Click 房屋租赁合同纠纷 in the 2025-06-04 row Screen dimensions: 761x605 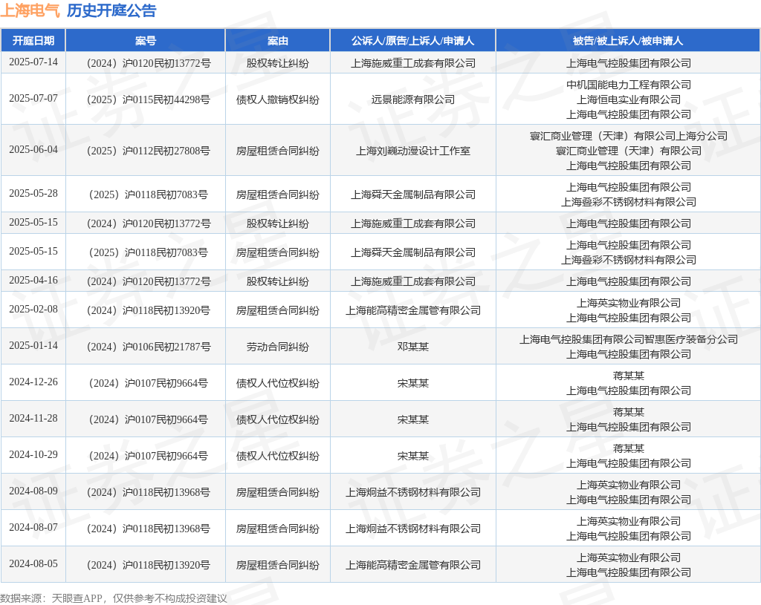[278, 151]
